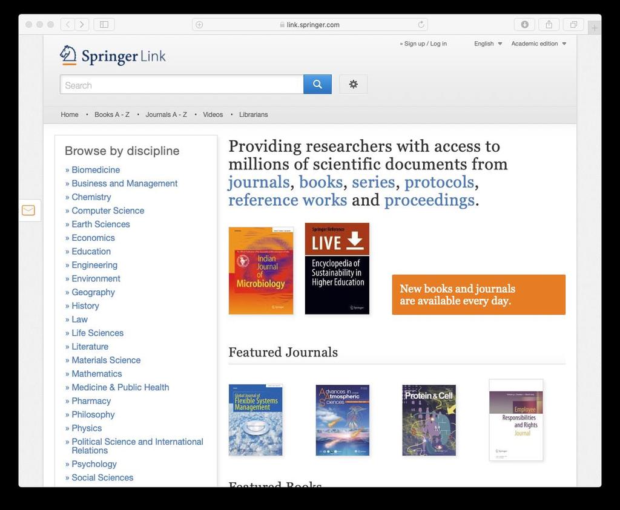Image resolution: width=620 pixels, height=510 pixels.
Task: Browse the Chemistry discipline
Action: (x=91, y=197)
